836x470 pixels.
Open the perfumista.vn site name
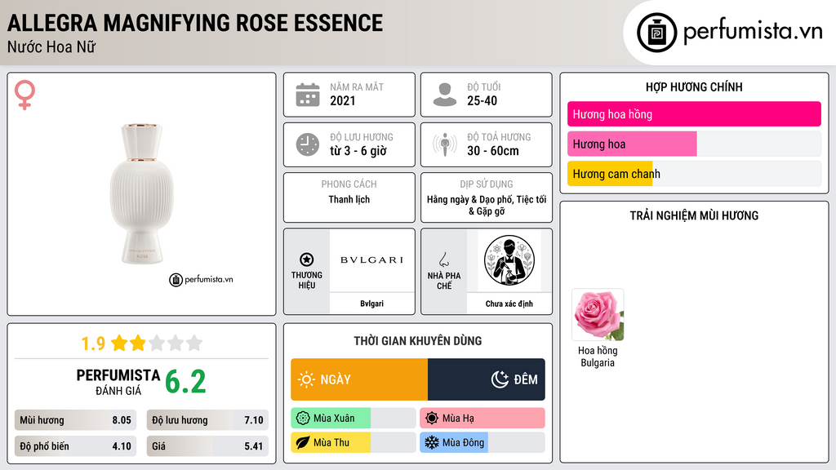[753, 31]
